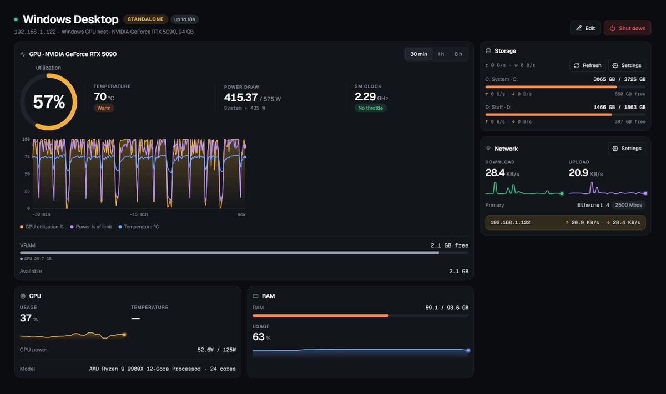Viewport: 666px width, 394px height.
Task: Click the 415.37 power draw value
Action: (241, 97)
